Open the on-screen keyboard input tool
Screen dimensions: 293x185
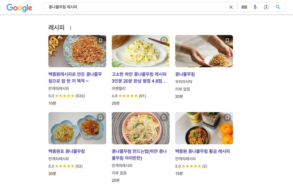[244, 7]
